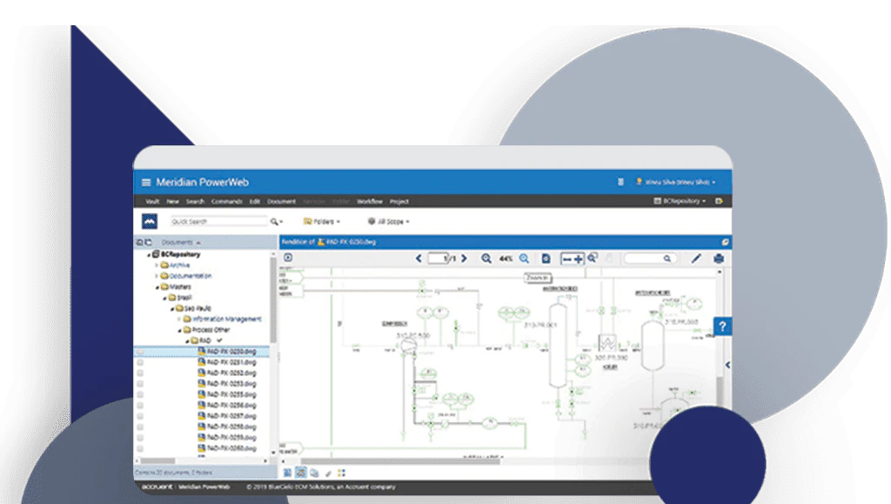The height and width of the screenshot is (504, 891).
Task: Check the box for P&ID-FIX-0252.dwg
Action: [x=140, y=373]
